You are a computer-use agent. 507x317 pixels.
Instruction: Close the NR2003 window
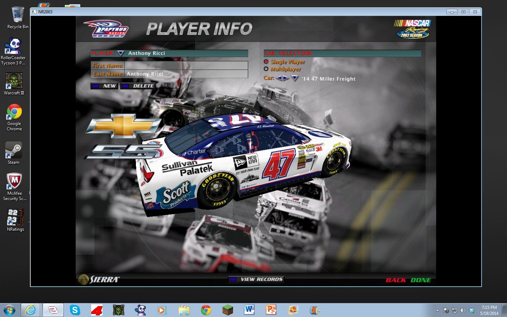coord(475,12)
